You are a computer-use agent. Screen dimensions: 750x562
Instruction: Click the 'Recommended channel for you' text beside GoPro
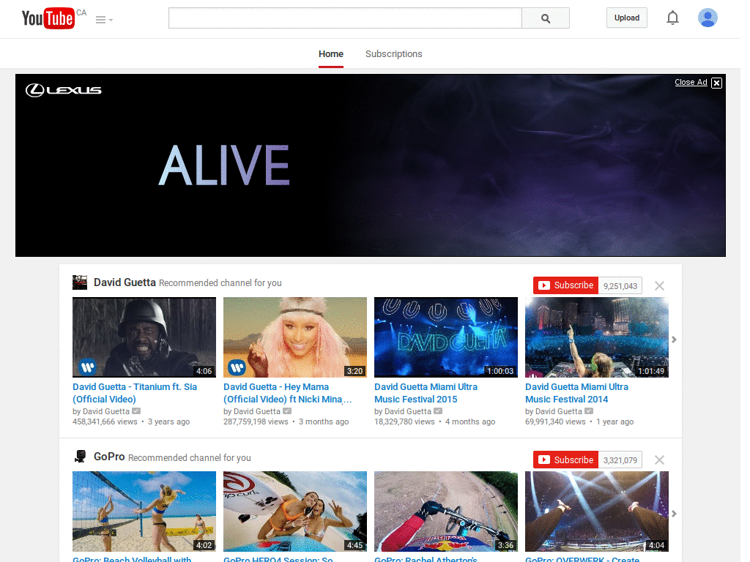click(x=190, y=458)
